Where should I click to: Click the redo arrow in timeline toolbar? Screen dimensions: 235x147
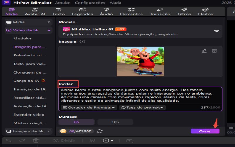22,141
